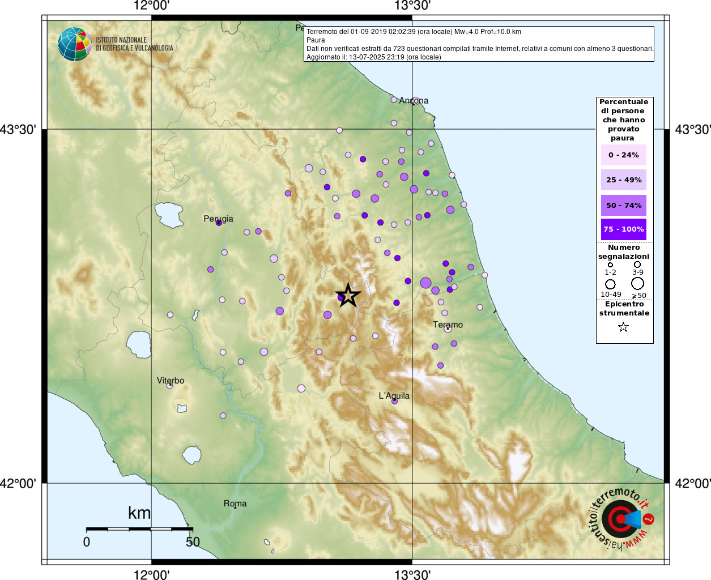
Task: Click the left 42°00' latitude label
Action: (19, 483)
